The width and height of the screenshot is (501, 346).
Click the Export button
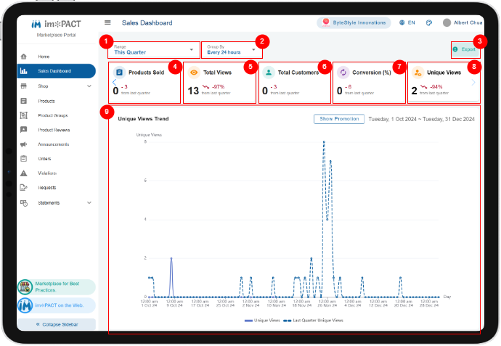coord(465,49)
